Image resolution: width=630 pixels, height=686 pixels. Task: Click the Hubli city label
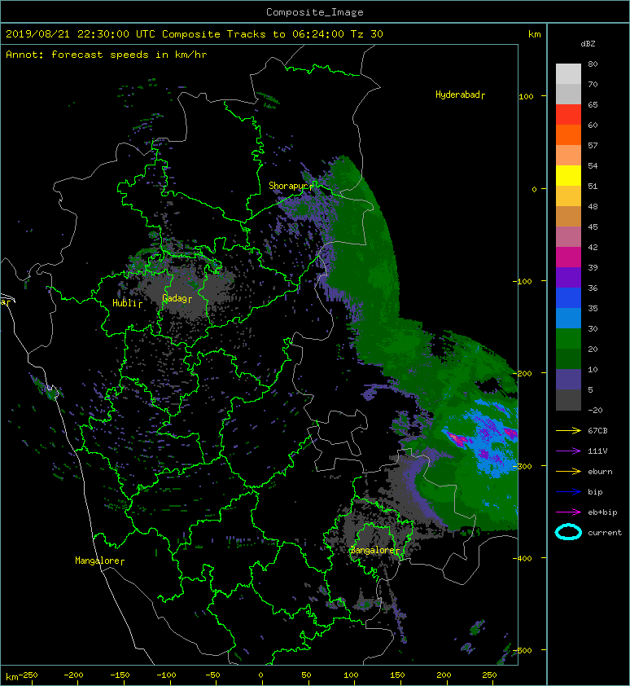coord(127,303)
